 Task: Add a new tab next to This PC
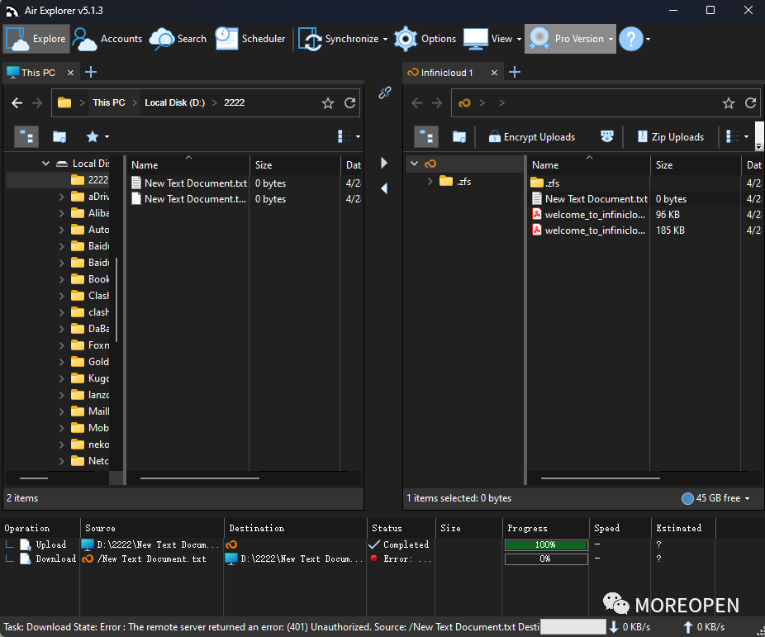click(x=91, y=72)
